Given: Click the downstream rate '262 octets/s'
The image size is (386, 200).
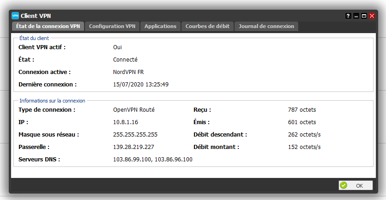Looking at the screenshot, I should [304, 135].
